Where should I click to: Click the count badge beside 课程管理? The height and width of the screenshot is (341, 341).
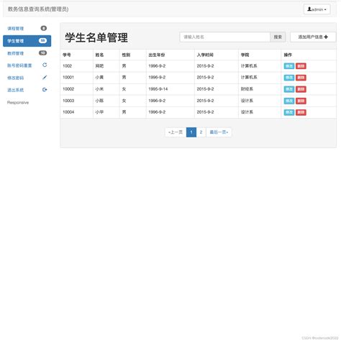(44, 28)
